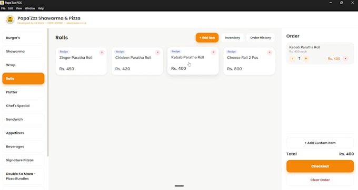358x190 pixels.
Task: Open the File menu
Action: click(3, 8)
